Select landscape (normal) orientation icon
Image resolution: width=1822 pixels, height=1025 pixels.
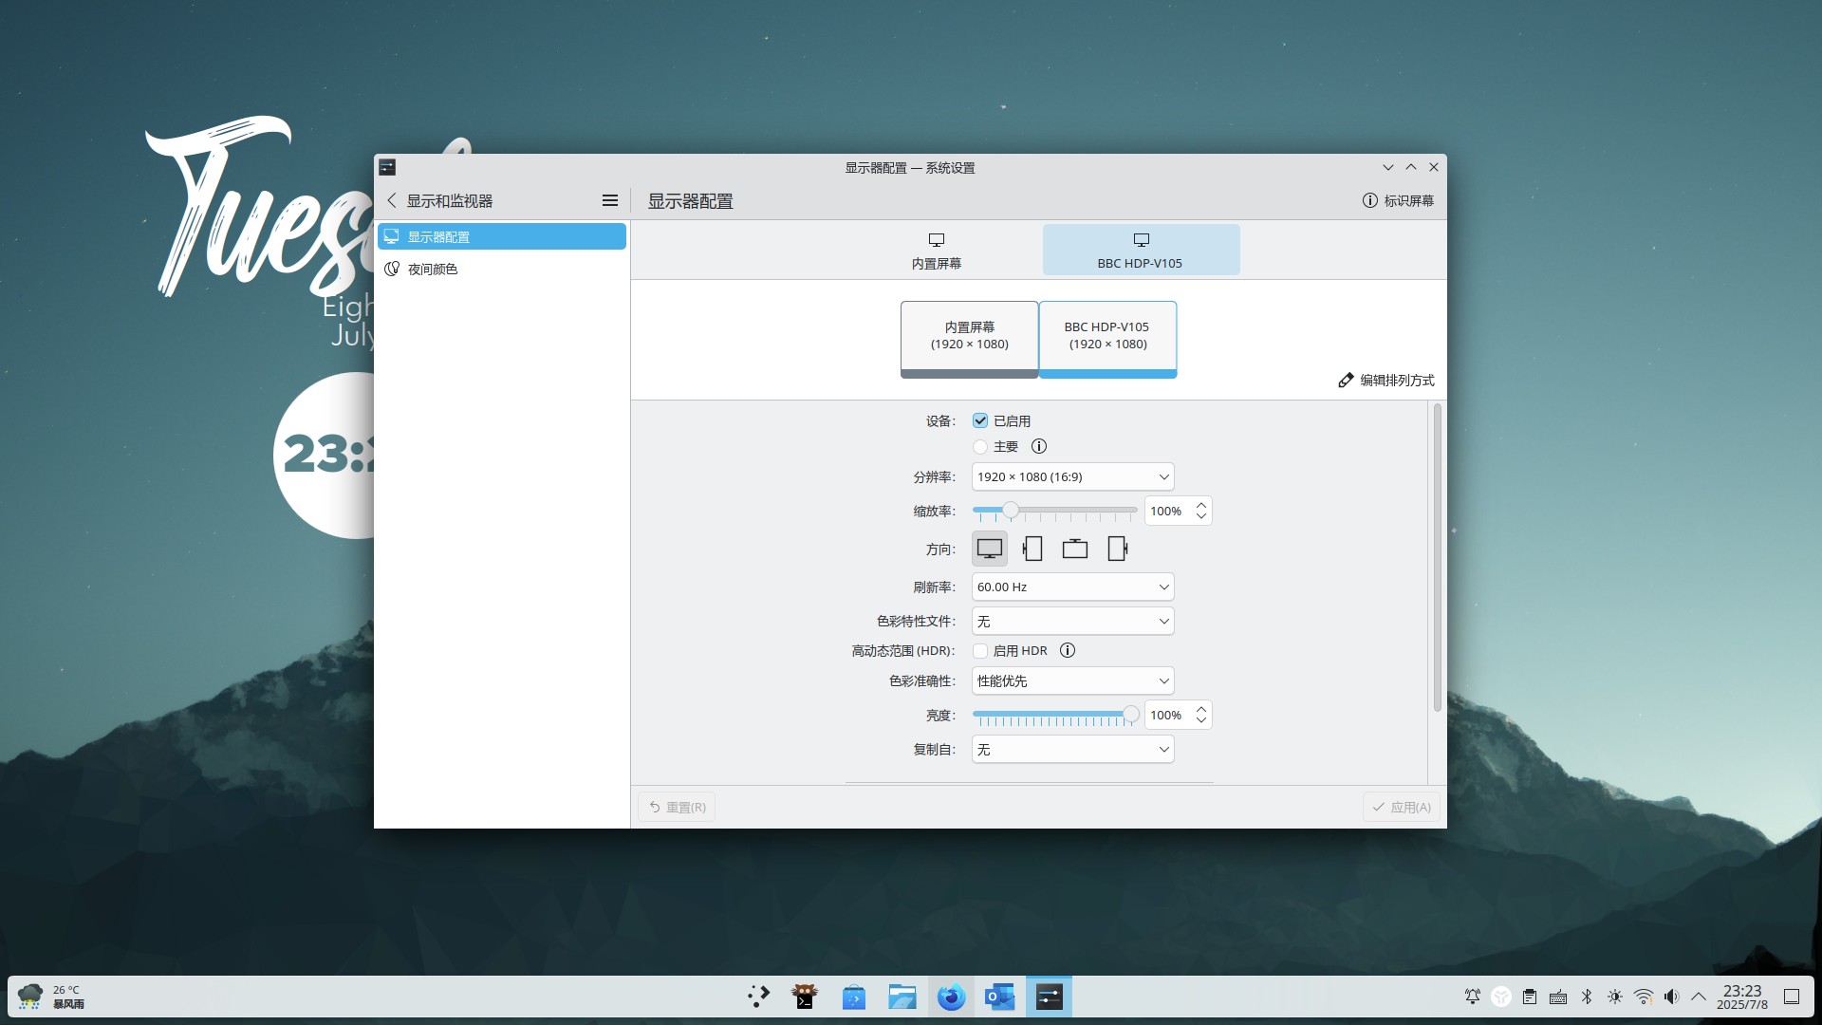(990, 549)
